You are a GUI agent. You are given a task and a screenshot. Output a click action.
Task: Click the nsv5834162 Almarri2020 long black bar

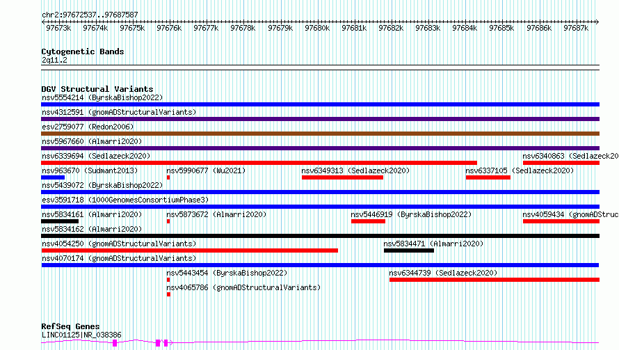tap(320, 236)
